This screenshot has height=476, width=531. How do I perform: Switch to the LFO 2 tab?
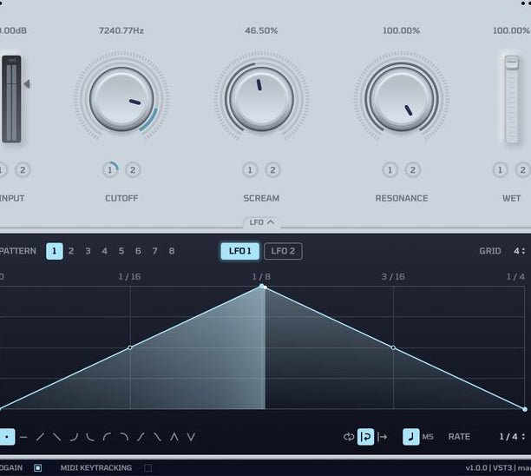pyautogui.click(x=283, y=251)
